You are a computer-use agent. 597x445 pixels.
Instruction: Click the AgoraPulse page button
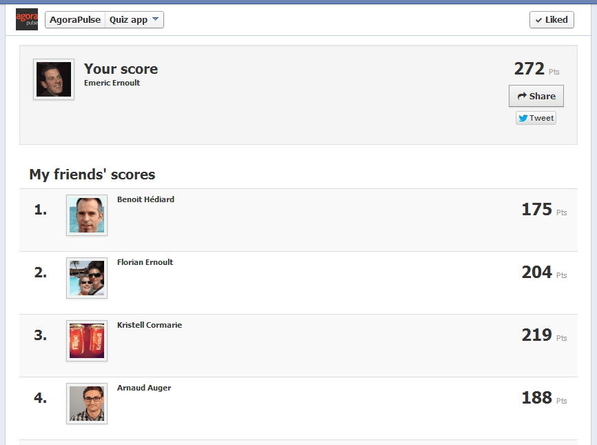(75, 20)
